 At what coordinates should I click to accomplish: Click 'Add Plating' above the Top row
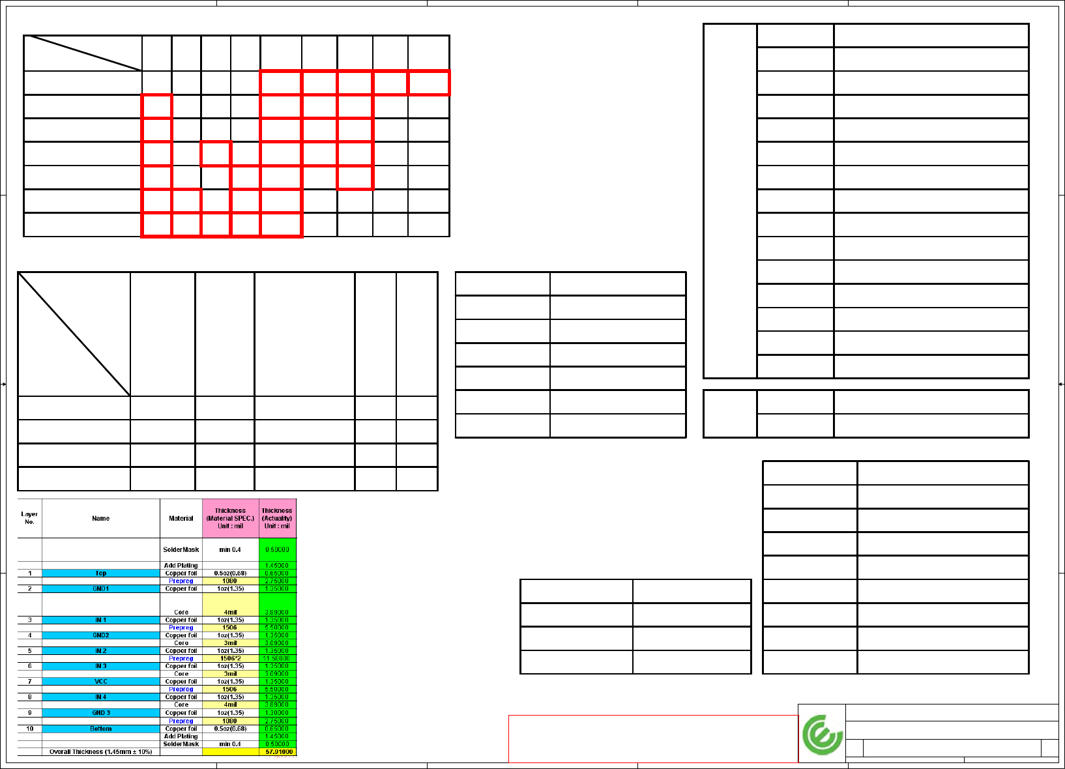[181, 566]
